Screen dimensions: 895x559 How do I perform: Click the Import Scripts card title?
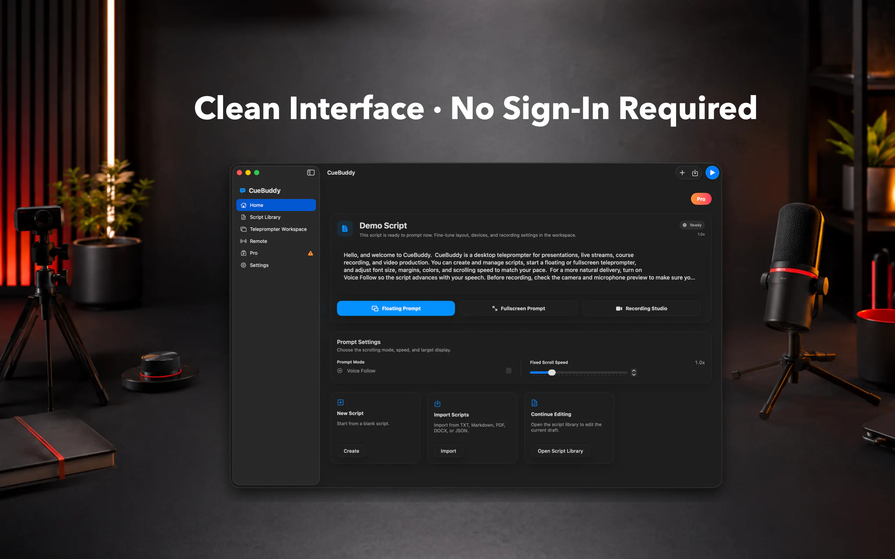point(451,415)
